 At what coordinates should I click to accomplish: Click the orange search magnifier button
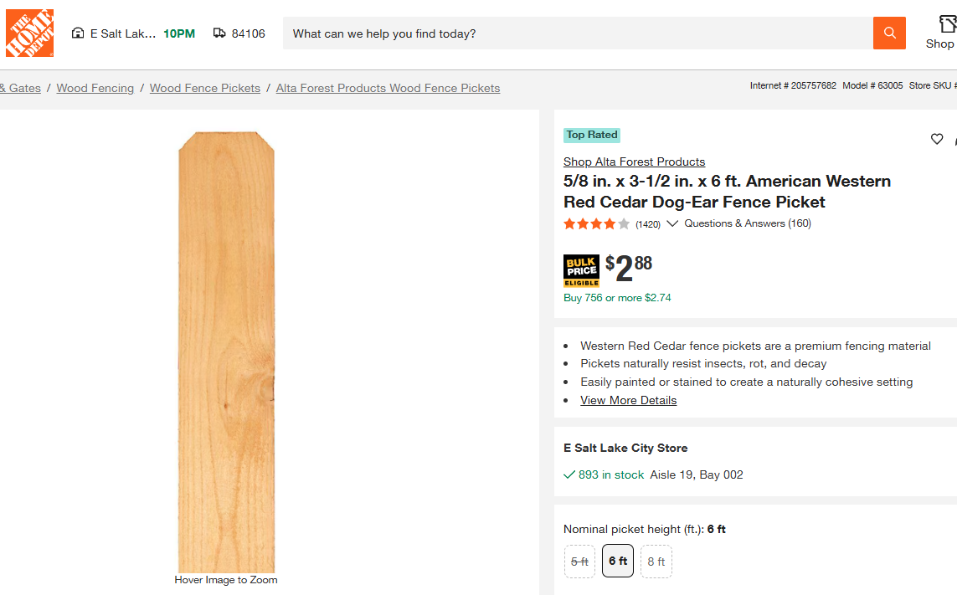coord(889,33)
